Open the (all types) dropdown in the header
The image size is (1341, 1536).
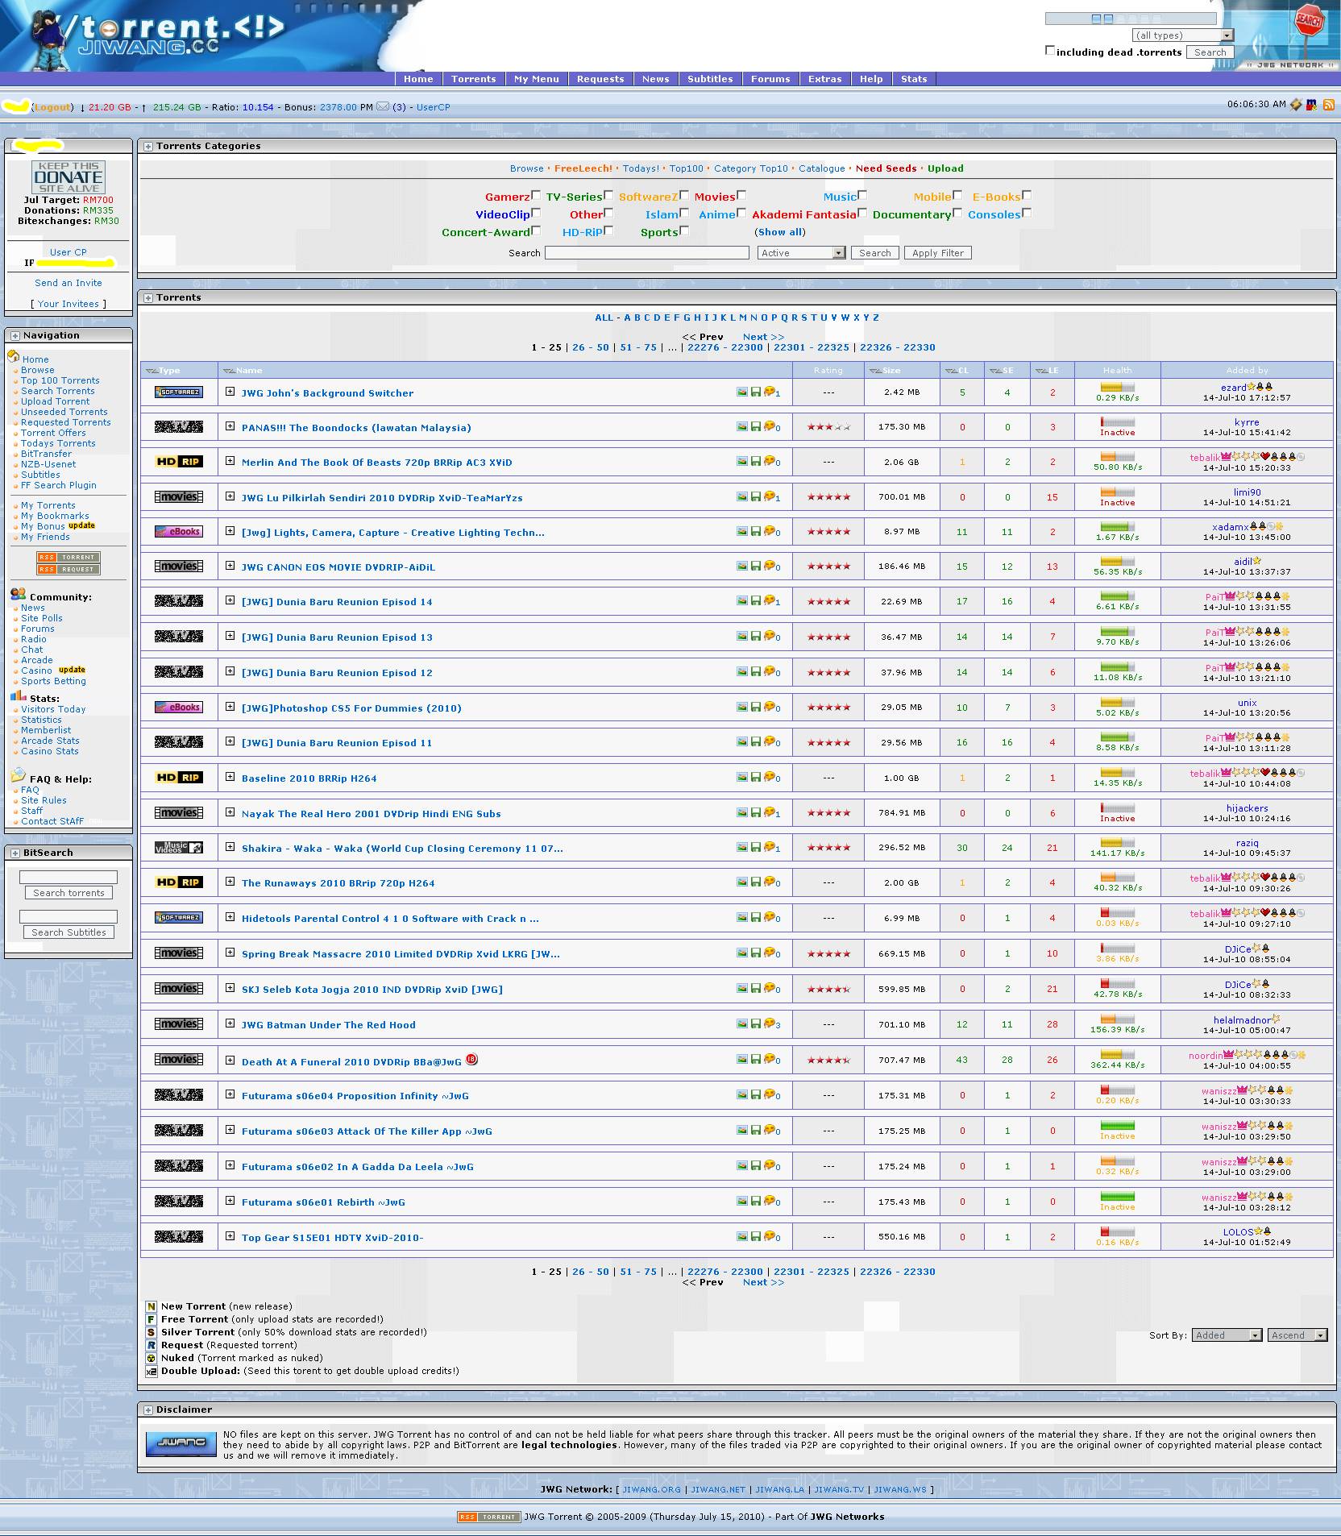[1182, 35]
